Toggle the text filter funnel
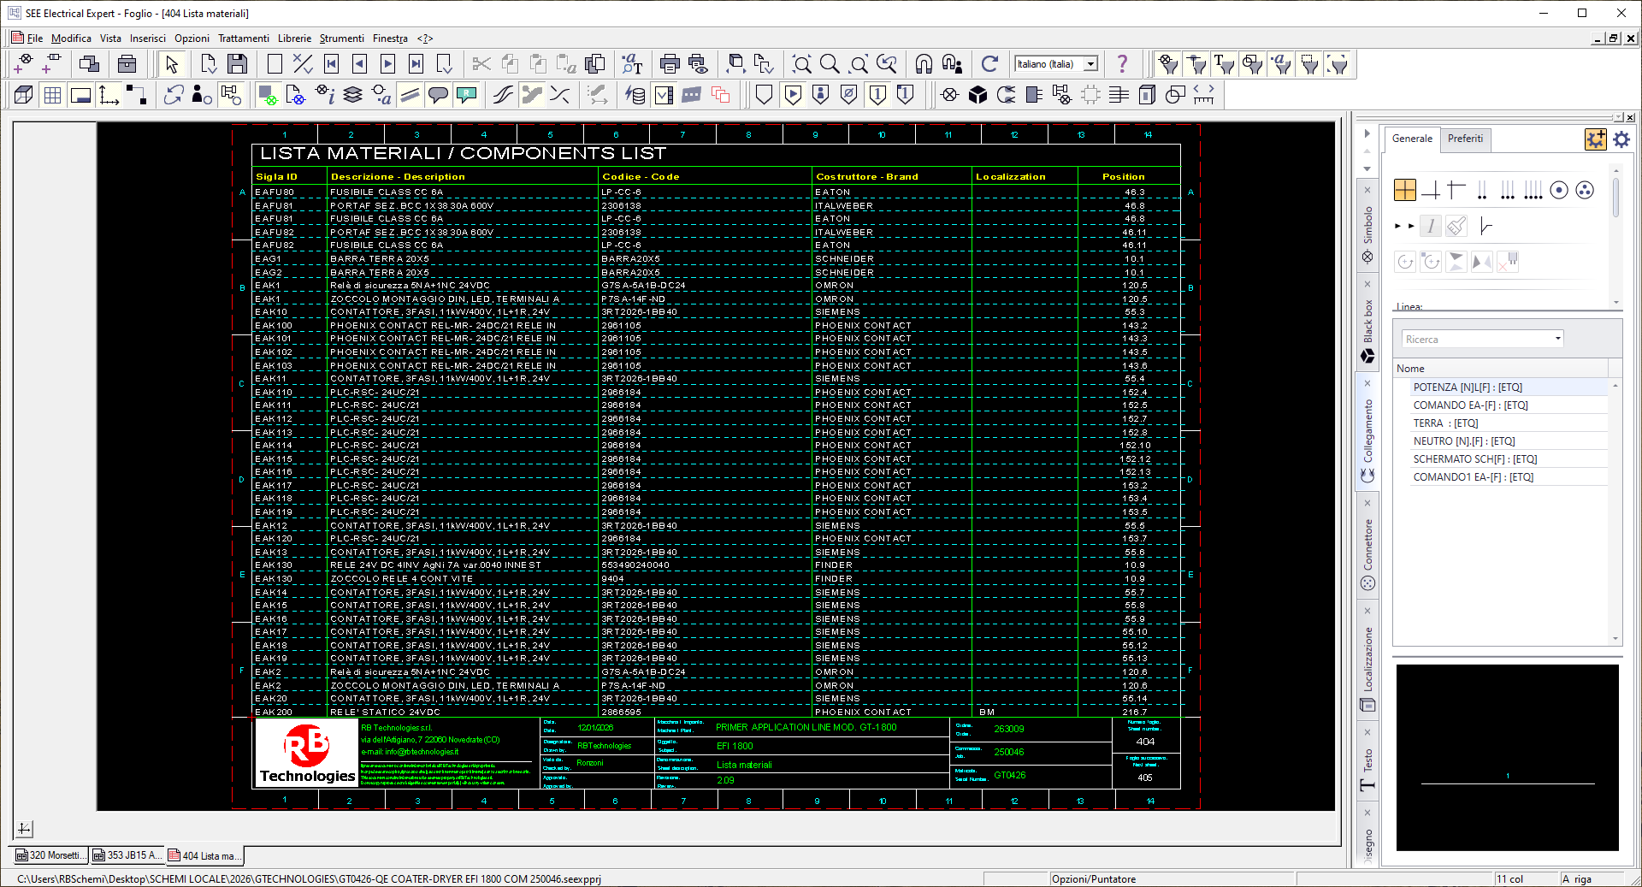 [1225, 64]
